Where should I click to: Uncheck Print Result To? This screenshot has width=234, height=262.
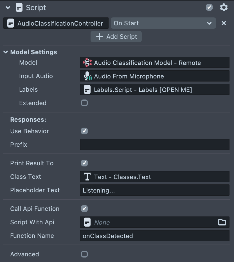(84, 163)
